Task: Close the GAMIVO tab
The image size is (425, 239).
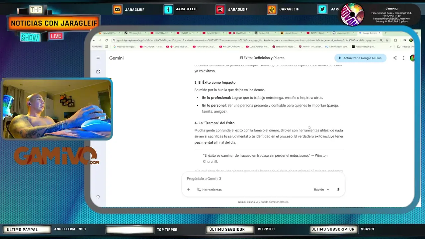Action: pos(120,33)
